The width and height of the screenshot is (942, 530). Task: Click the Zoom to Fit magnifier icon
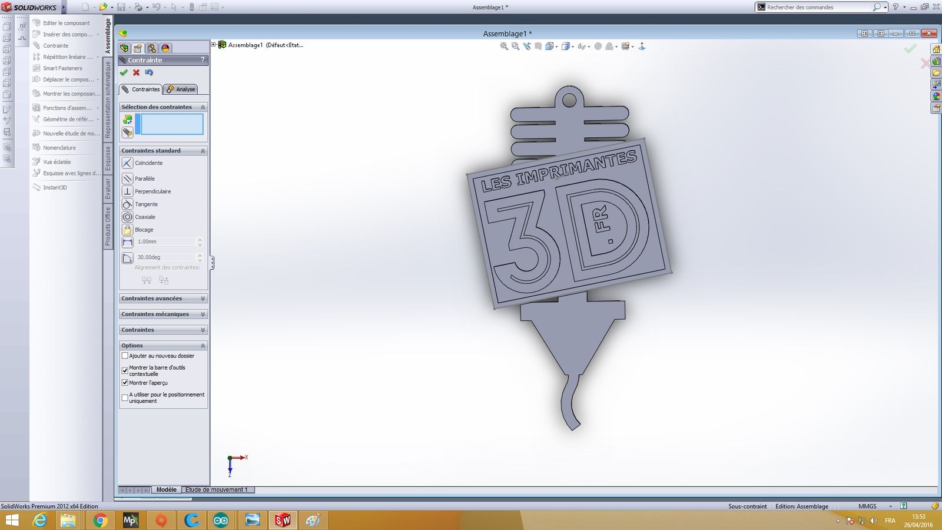pos(504,46)
